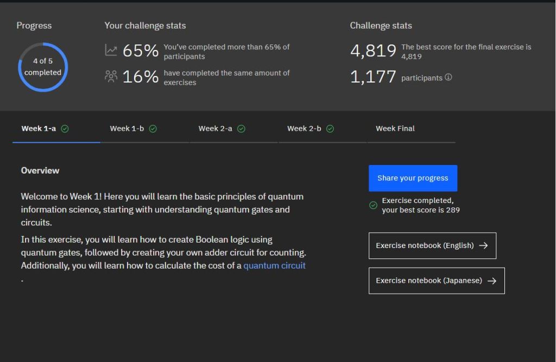
Task: Click the green checkmark next to Week 2-a
Action: (241, 129)
